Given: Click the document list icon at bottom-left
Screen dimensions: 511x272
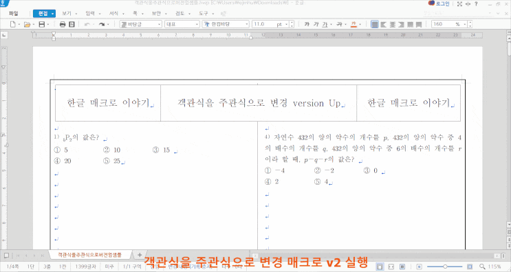Looking at the screenshot, I should [x=6, y=255].
